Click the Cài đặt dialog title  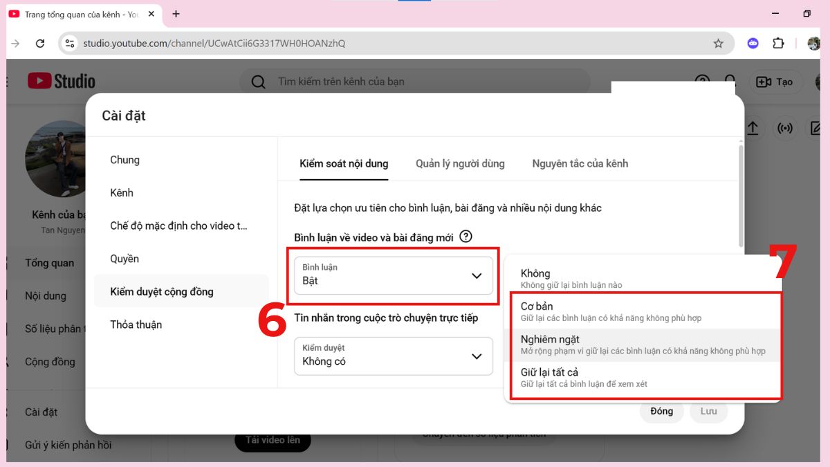point(124,116)
